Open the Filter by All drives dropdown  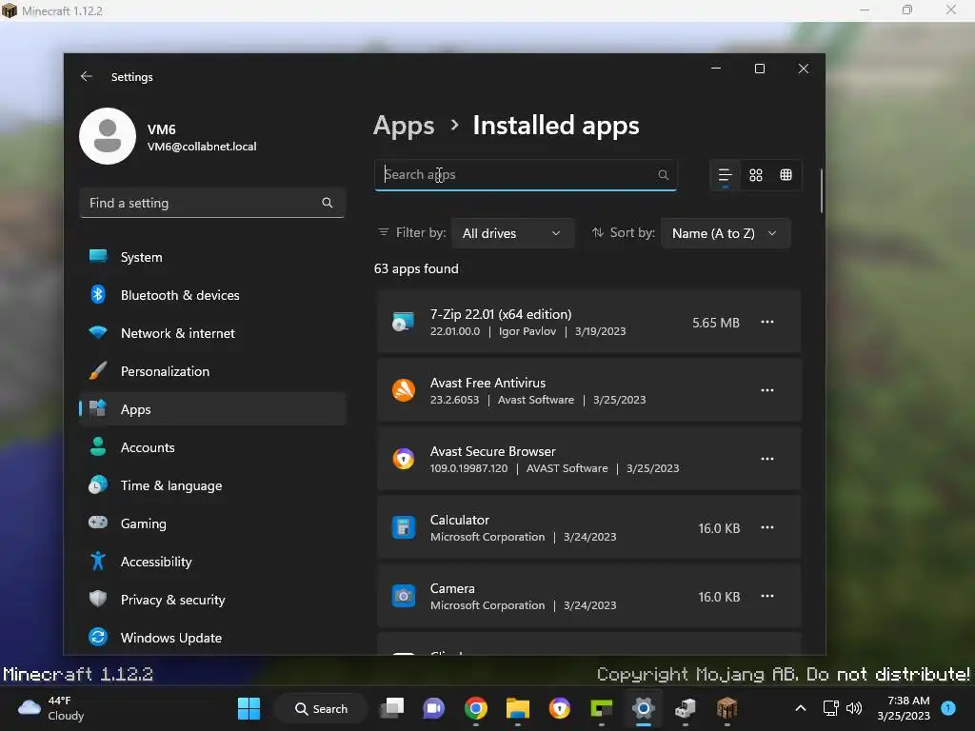point(512,233)
